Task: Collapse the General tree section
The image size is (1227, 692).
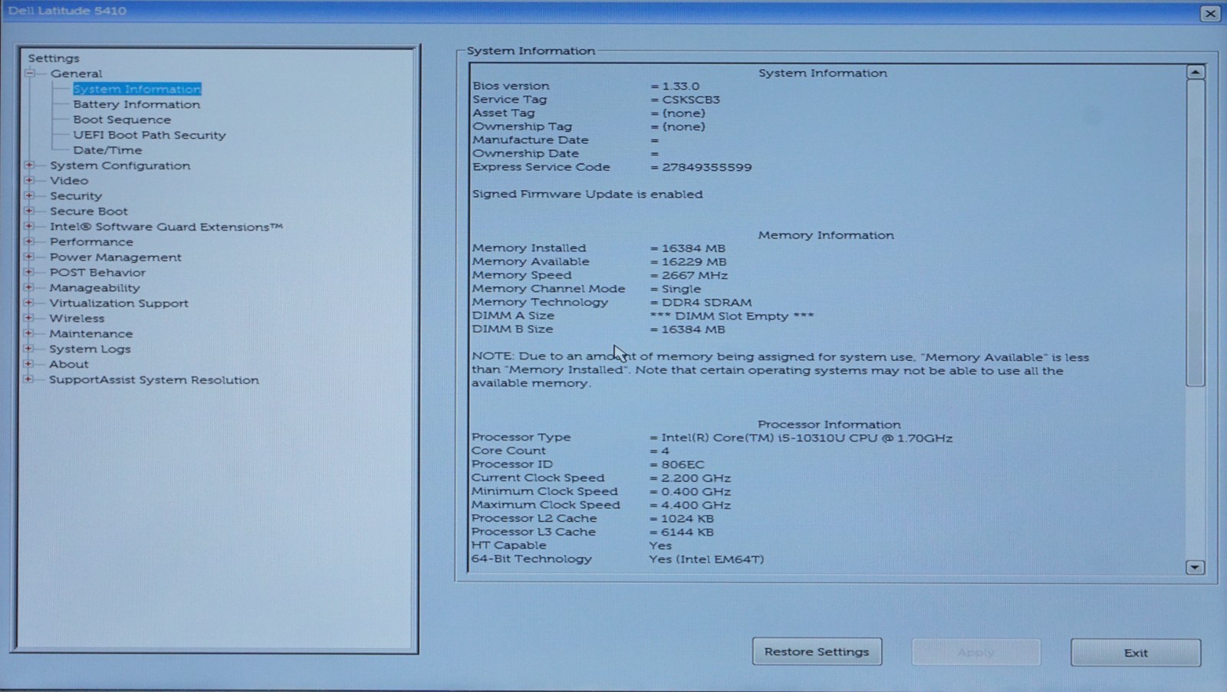Action: tap(30, 74)
